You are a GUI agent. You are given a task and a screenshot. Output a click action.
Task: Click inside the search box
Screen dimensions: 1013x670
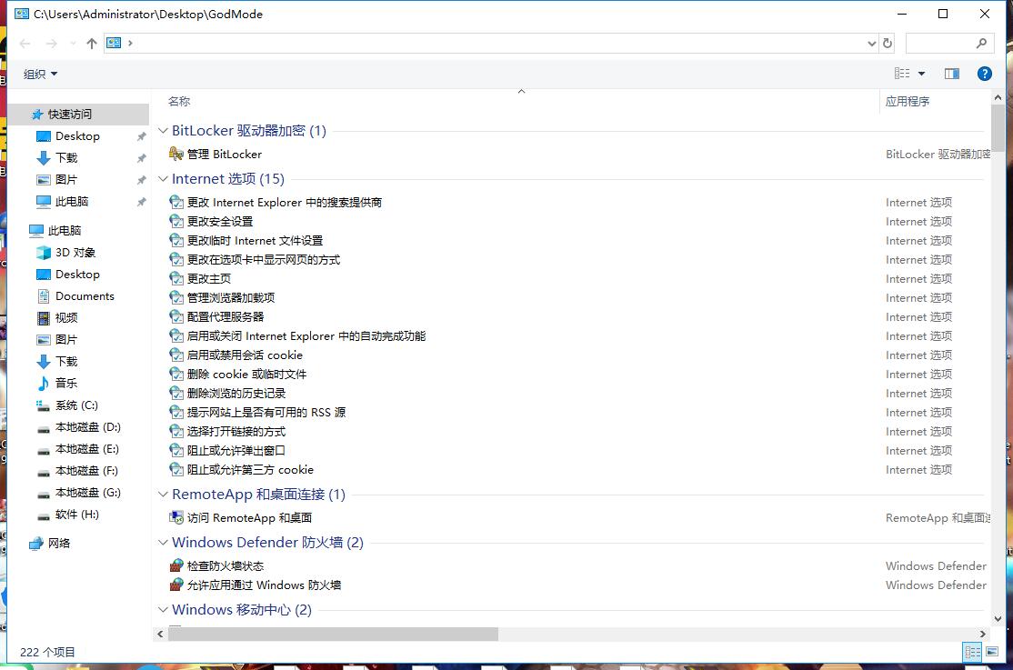(946, 43)
